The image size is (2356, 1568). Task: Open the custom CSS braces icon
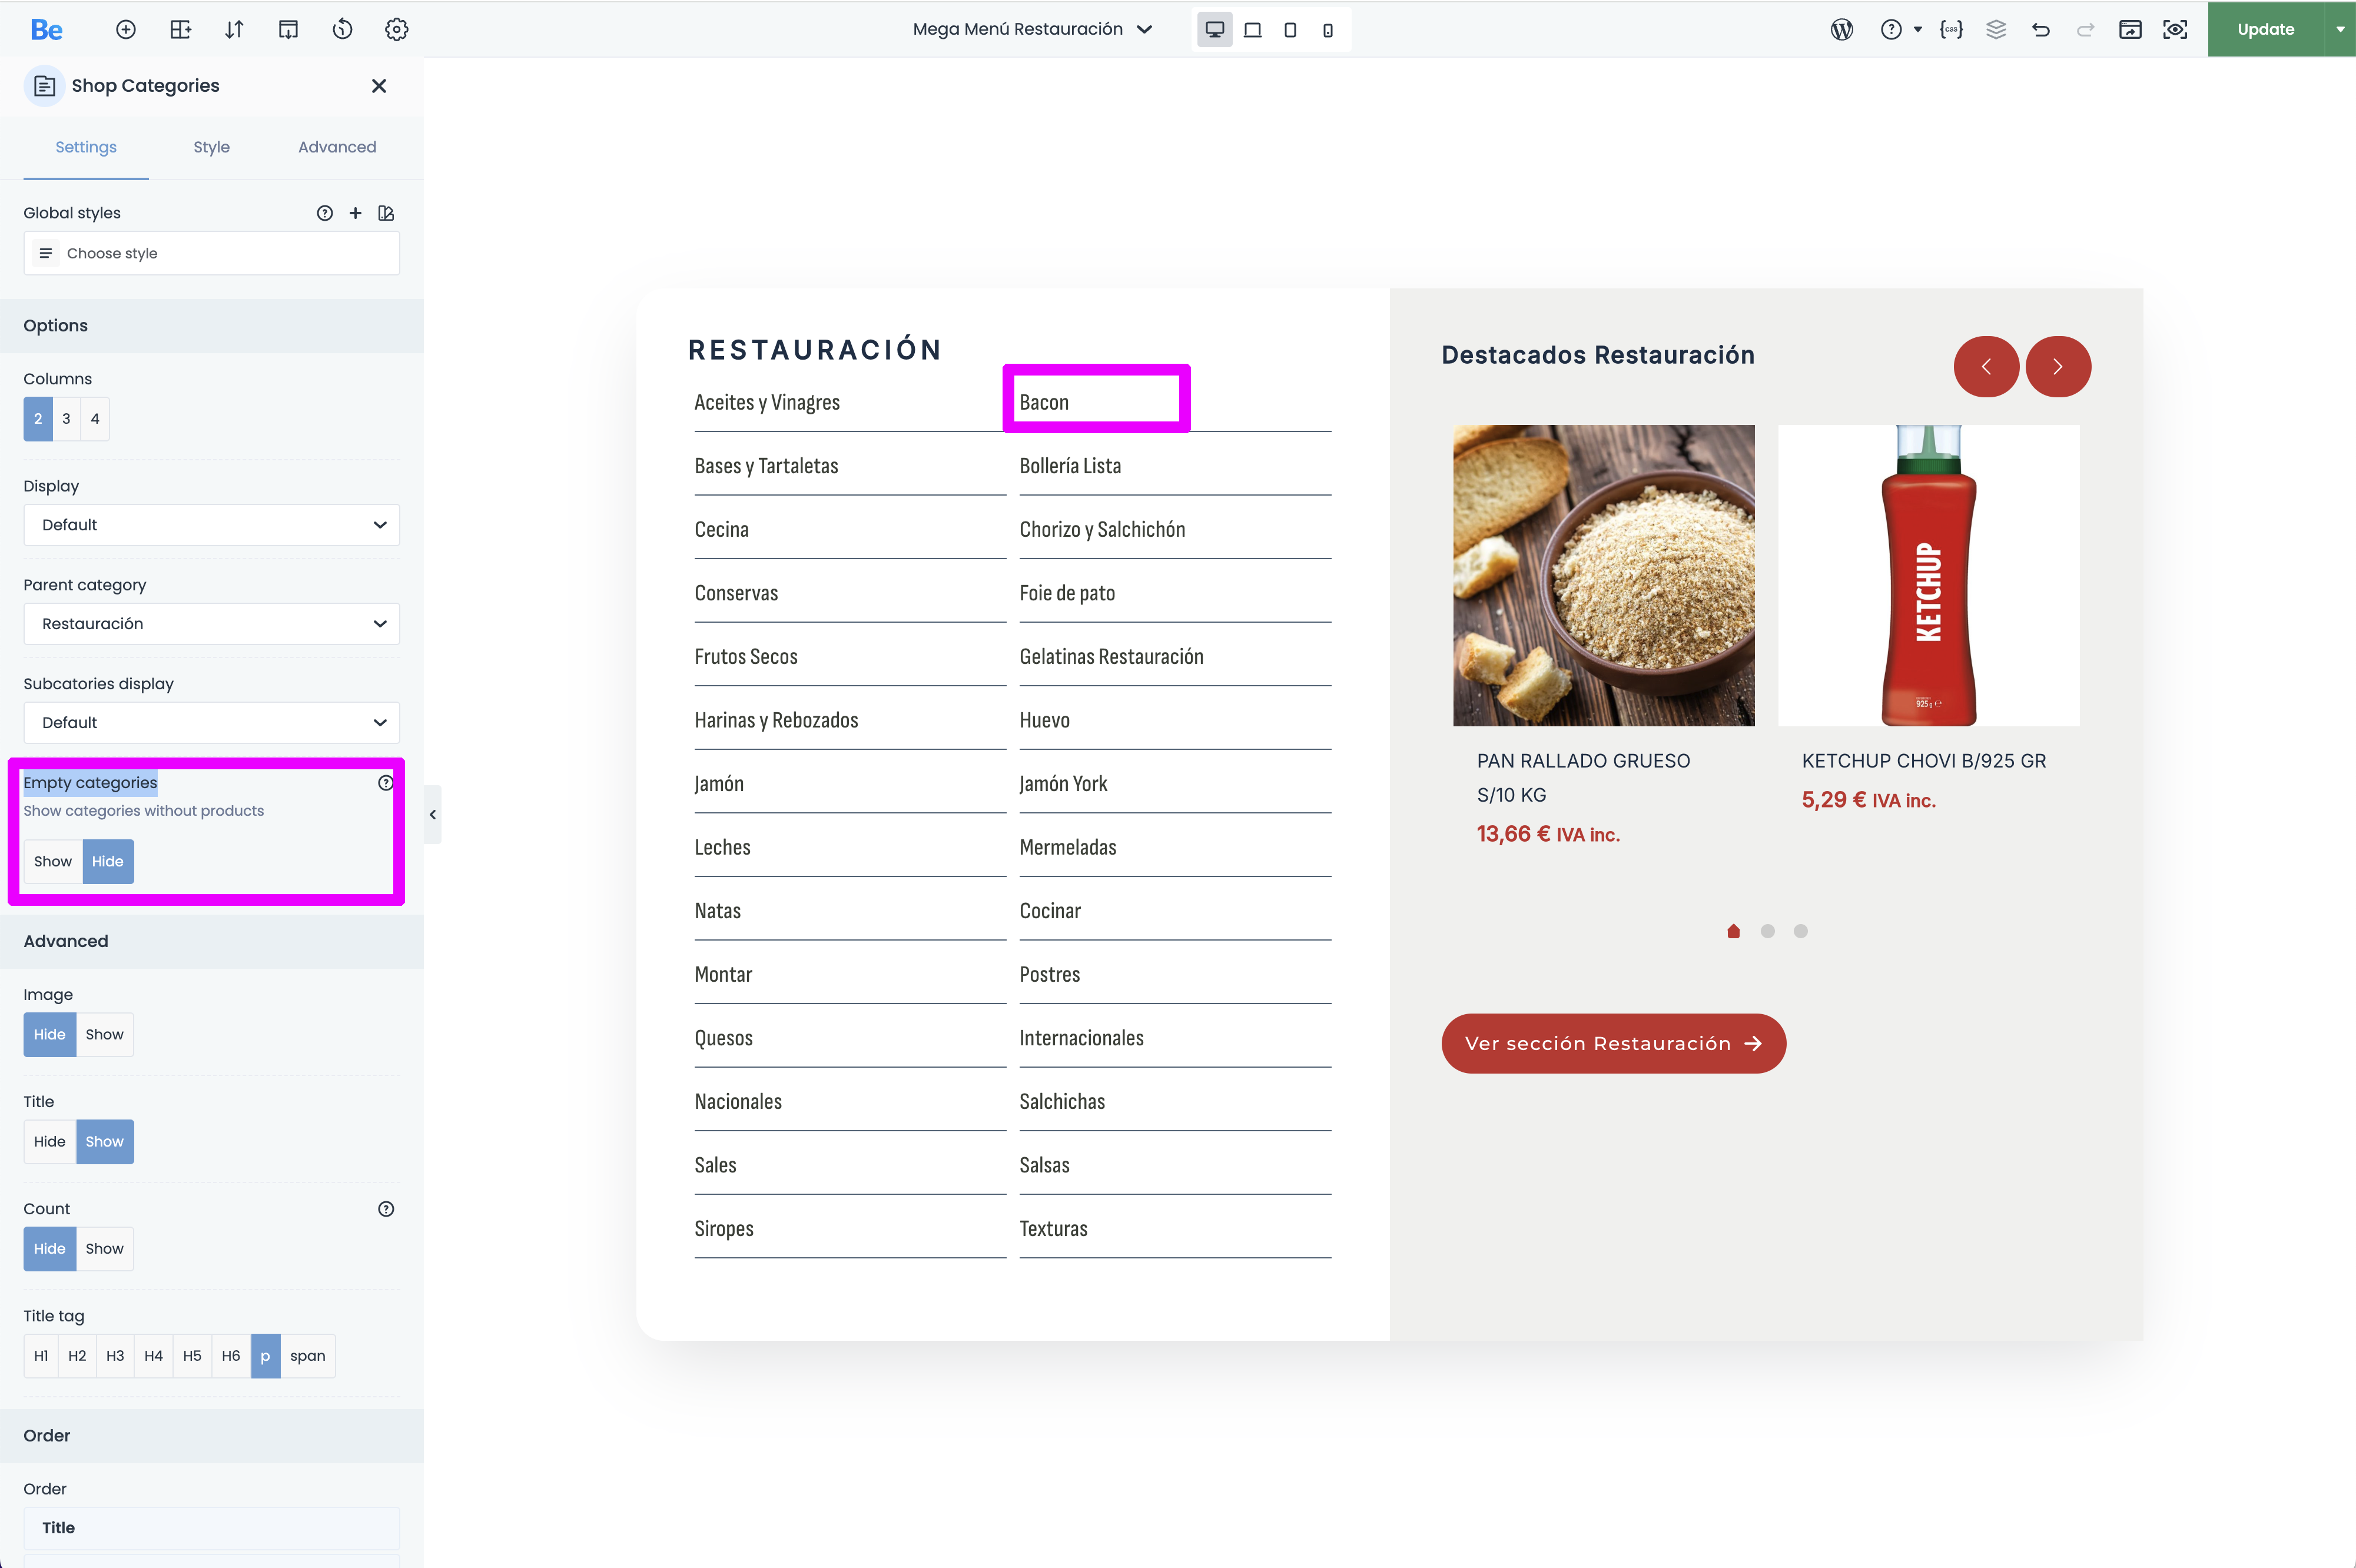click(1951, 29)
